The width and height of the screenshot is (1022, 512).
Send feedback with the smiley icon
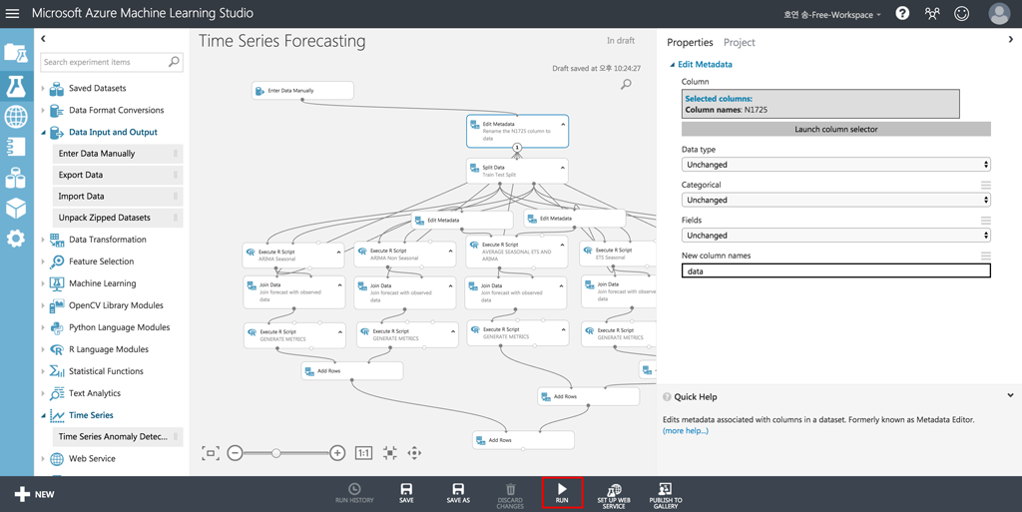pyautogui.click(x=961, y=13)
